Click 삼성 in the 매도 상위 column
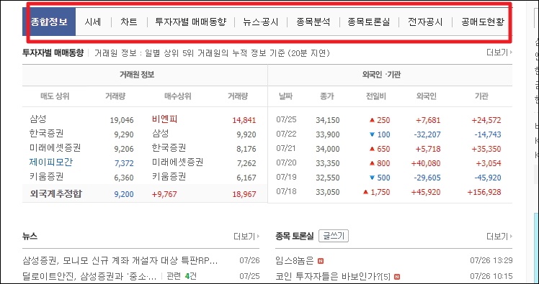The image size is (539, 284). [x=37, y=119]
